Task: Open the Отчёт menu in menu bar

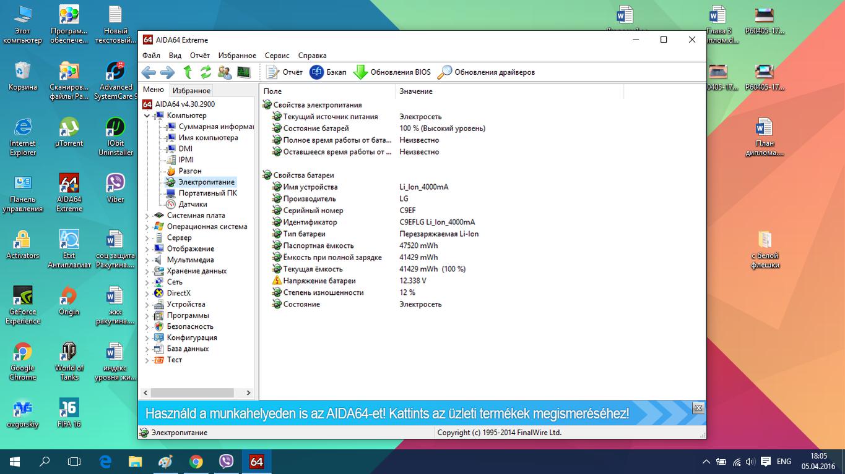Action: pos(200,56)
